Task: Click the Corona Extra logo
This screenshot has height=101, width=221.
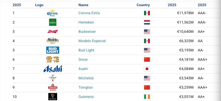Action: (52, 13)
